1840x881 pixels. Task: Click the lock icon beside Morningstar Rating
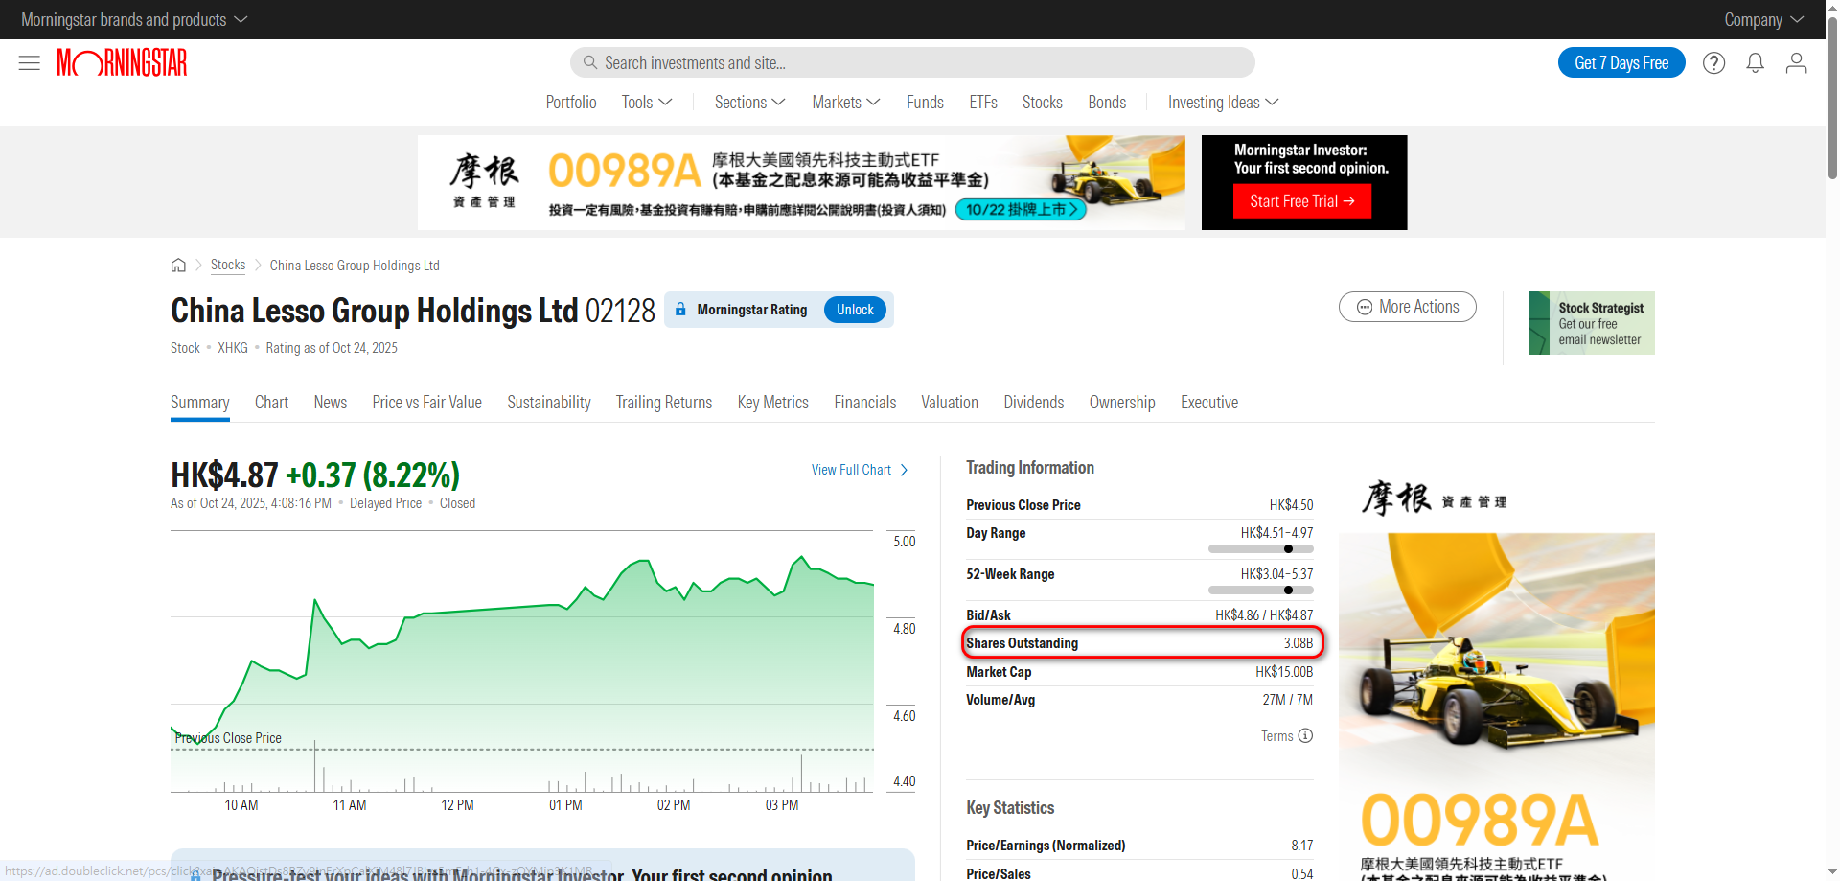click(x=680, y=310)
